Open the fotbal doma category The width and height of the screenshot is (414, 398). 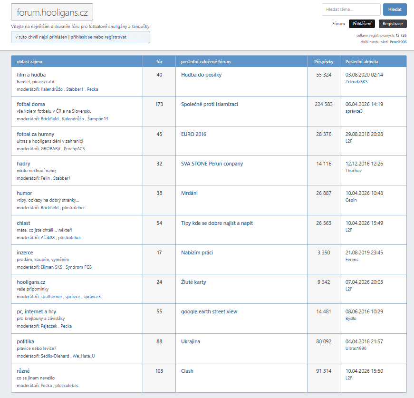click(x=31, y=104)
